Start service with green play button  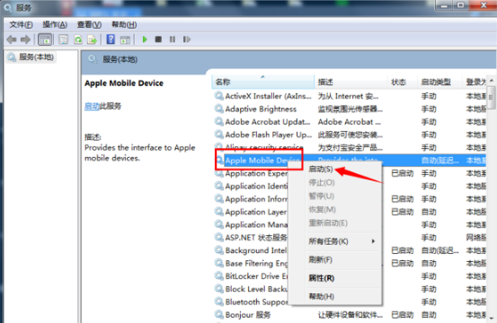[x=145, y=39]
